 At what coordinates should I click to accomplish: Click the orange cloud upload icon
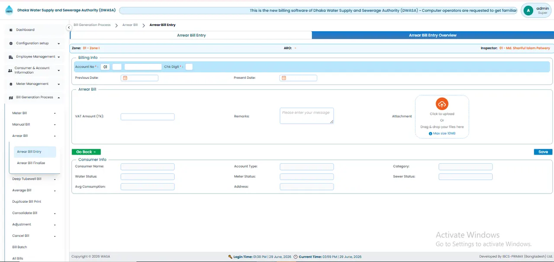[x=442, y=104]
